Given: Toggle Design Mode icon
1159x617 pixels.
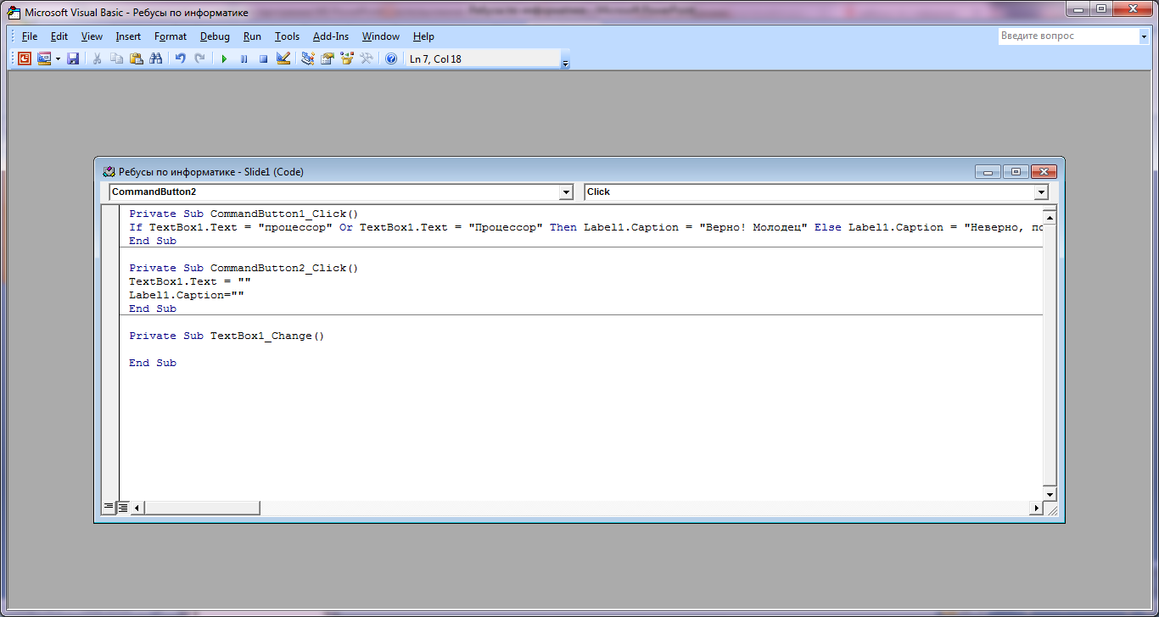Looking at the screenshot, I should pyautogui.click(x=283, y=58).
